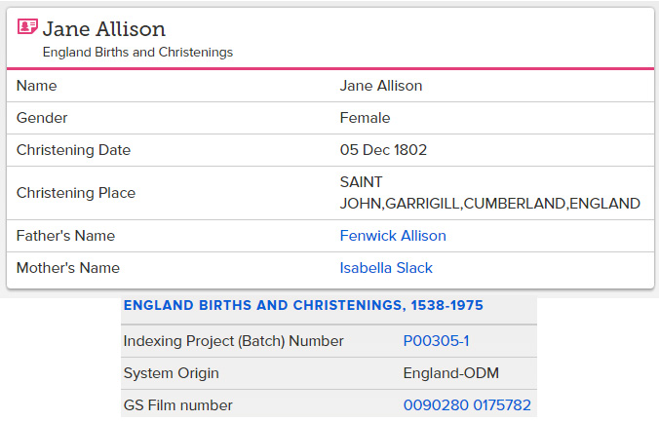Open Fenwick Allison father link

coord(393,236)
